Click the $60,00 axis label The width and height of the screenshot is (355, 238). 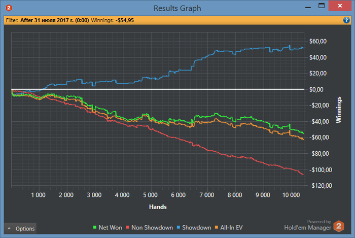pos(318,41)
